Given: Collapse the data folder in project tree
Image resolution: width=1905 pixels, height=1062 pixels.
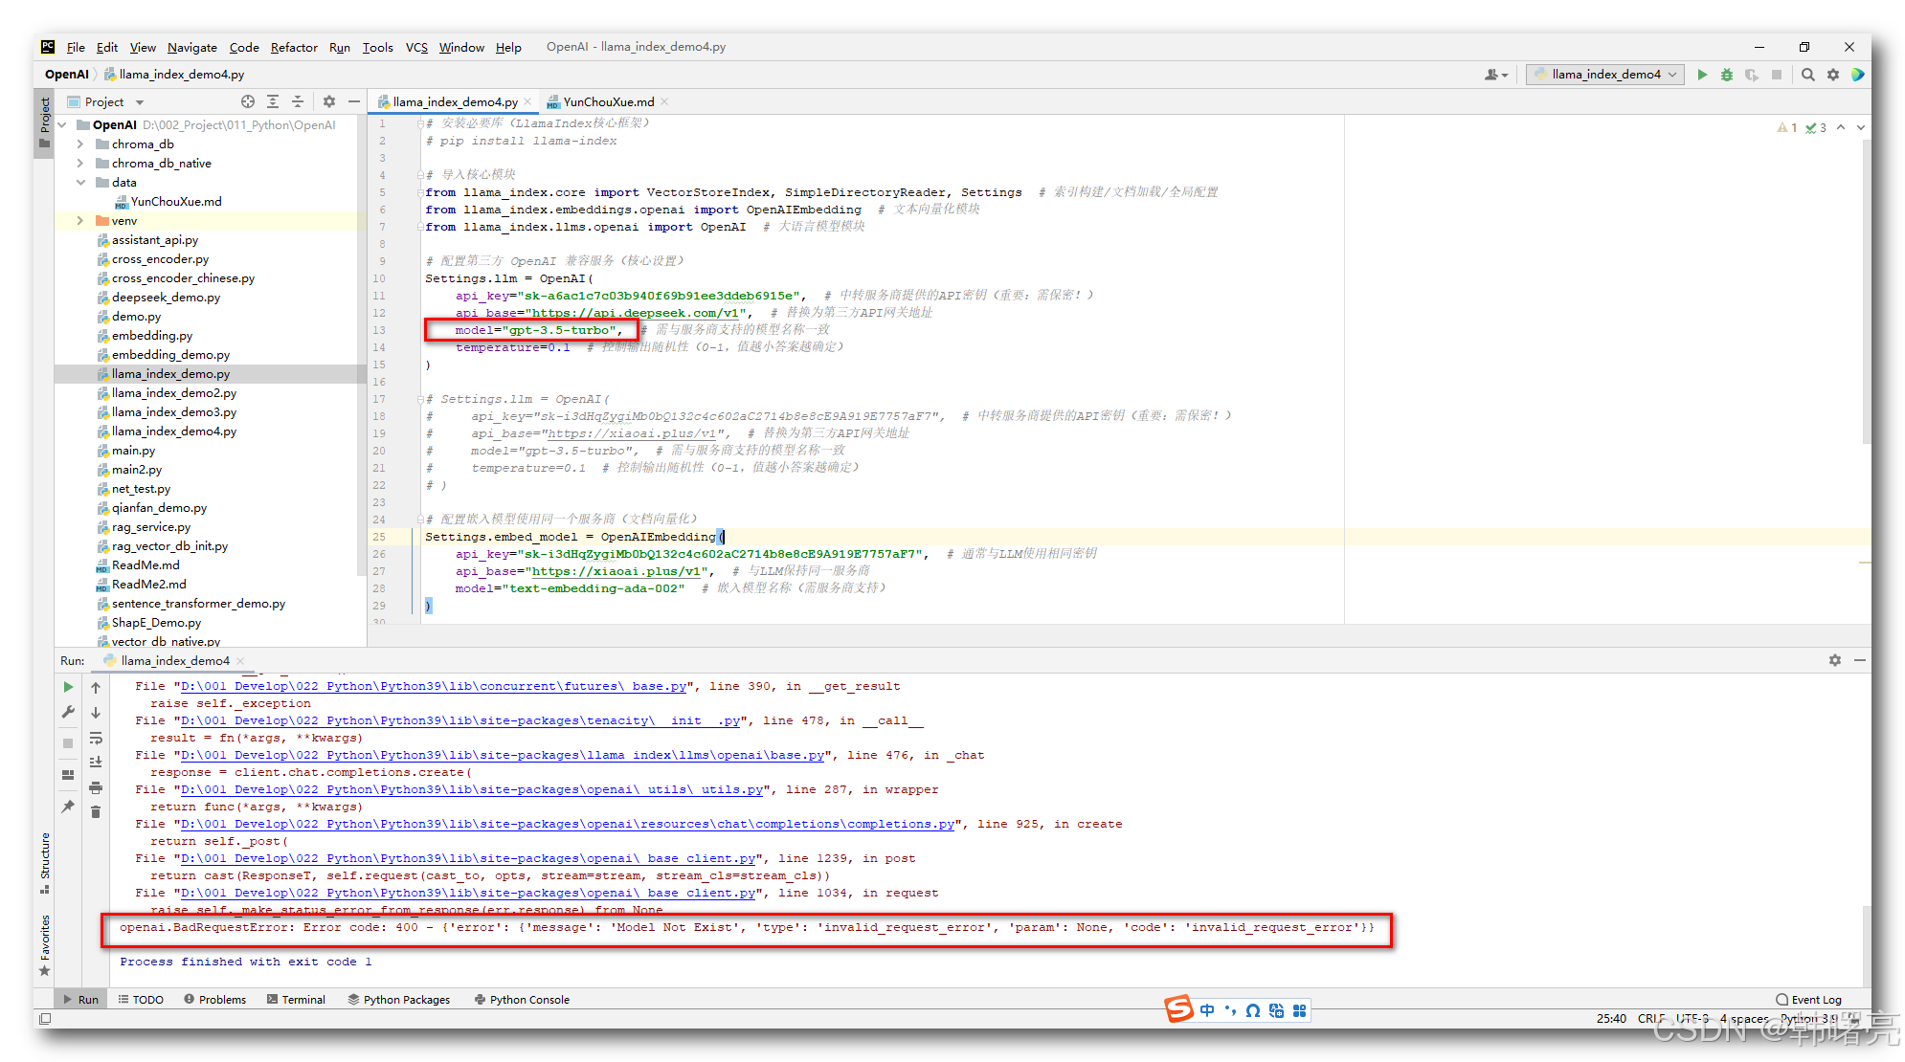Looking at the screenshot, I should pos(80,183).
